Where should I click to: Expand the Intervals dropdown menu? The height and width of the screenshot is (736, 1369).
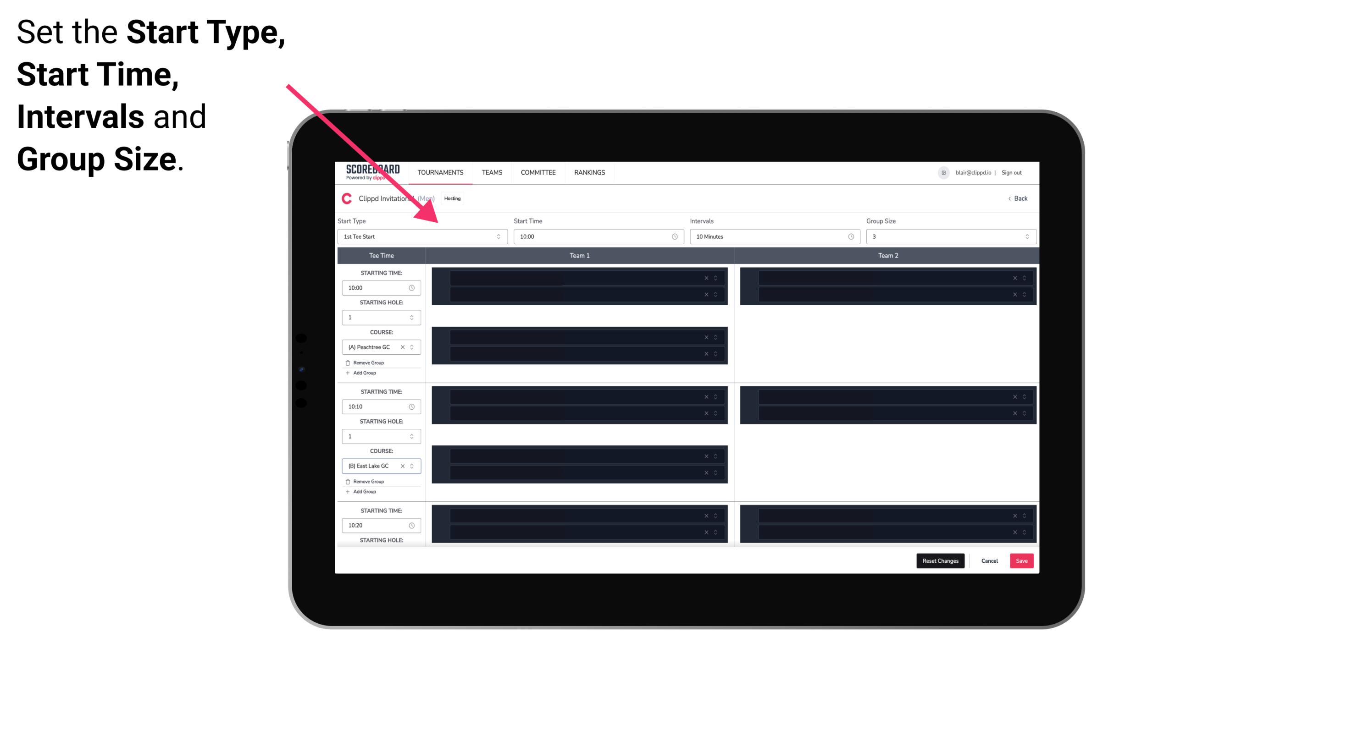tap(772, 236)
